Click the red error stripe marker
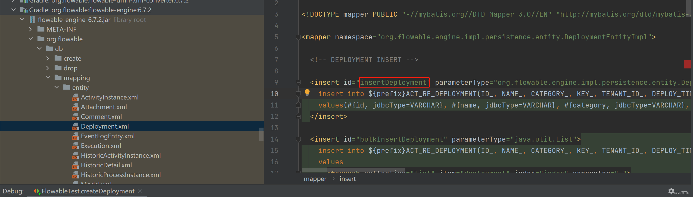This screenshot has height=197, width=693. click(687, 64)
